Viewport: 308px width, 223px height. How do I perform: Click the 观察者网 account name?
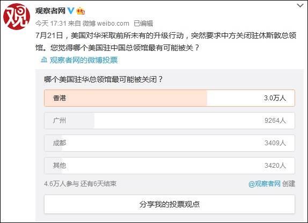tap(50, 11)
